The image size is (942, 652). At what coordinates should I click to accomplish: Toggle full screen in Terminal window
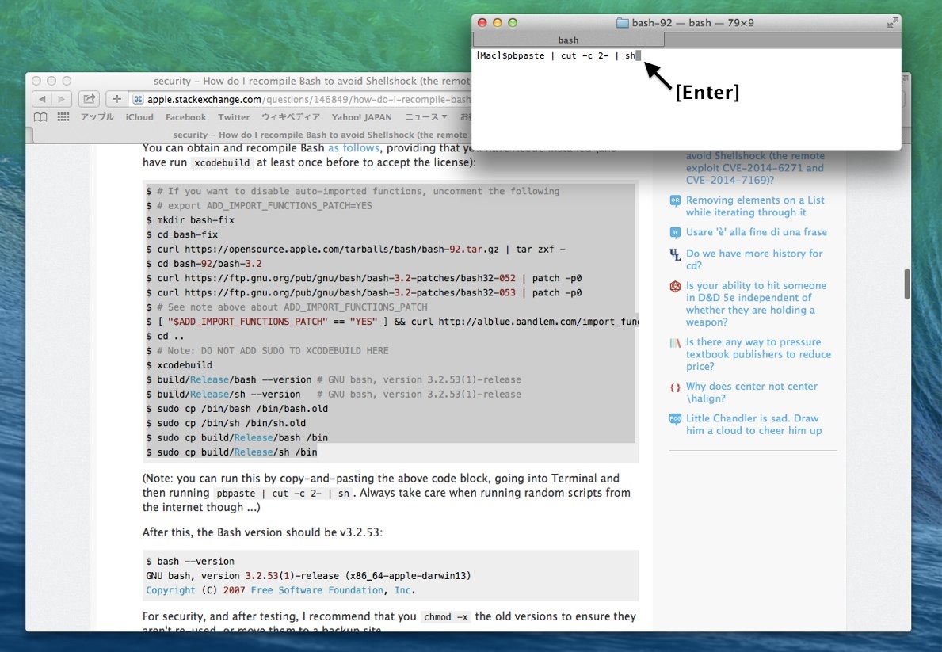tap(892, 23)
